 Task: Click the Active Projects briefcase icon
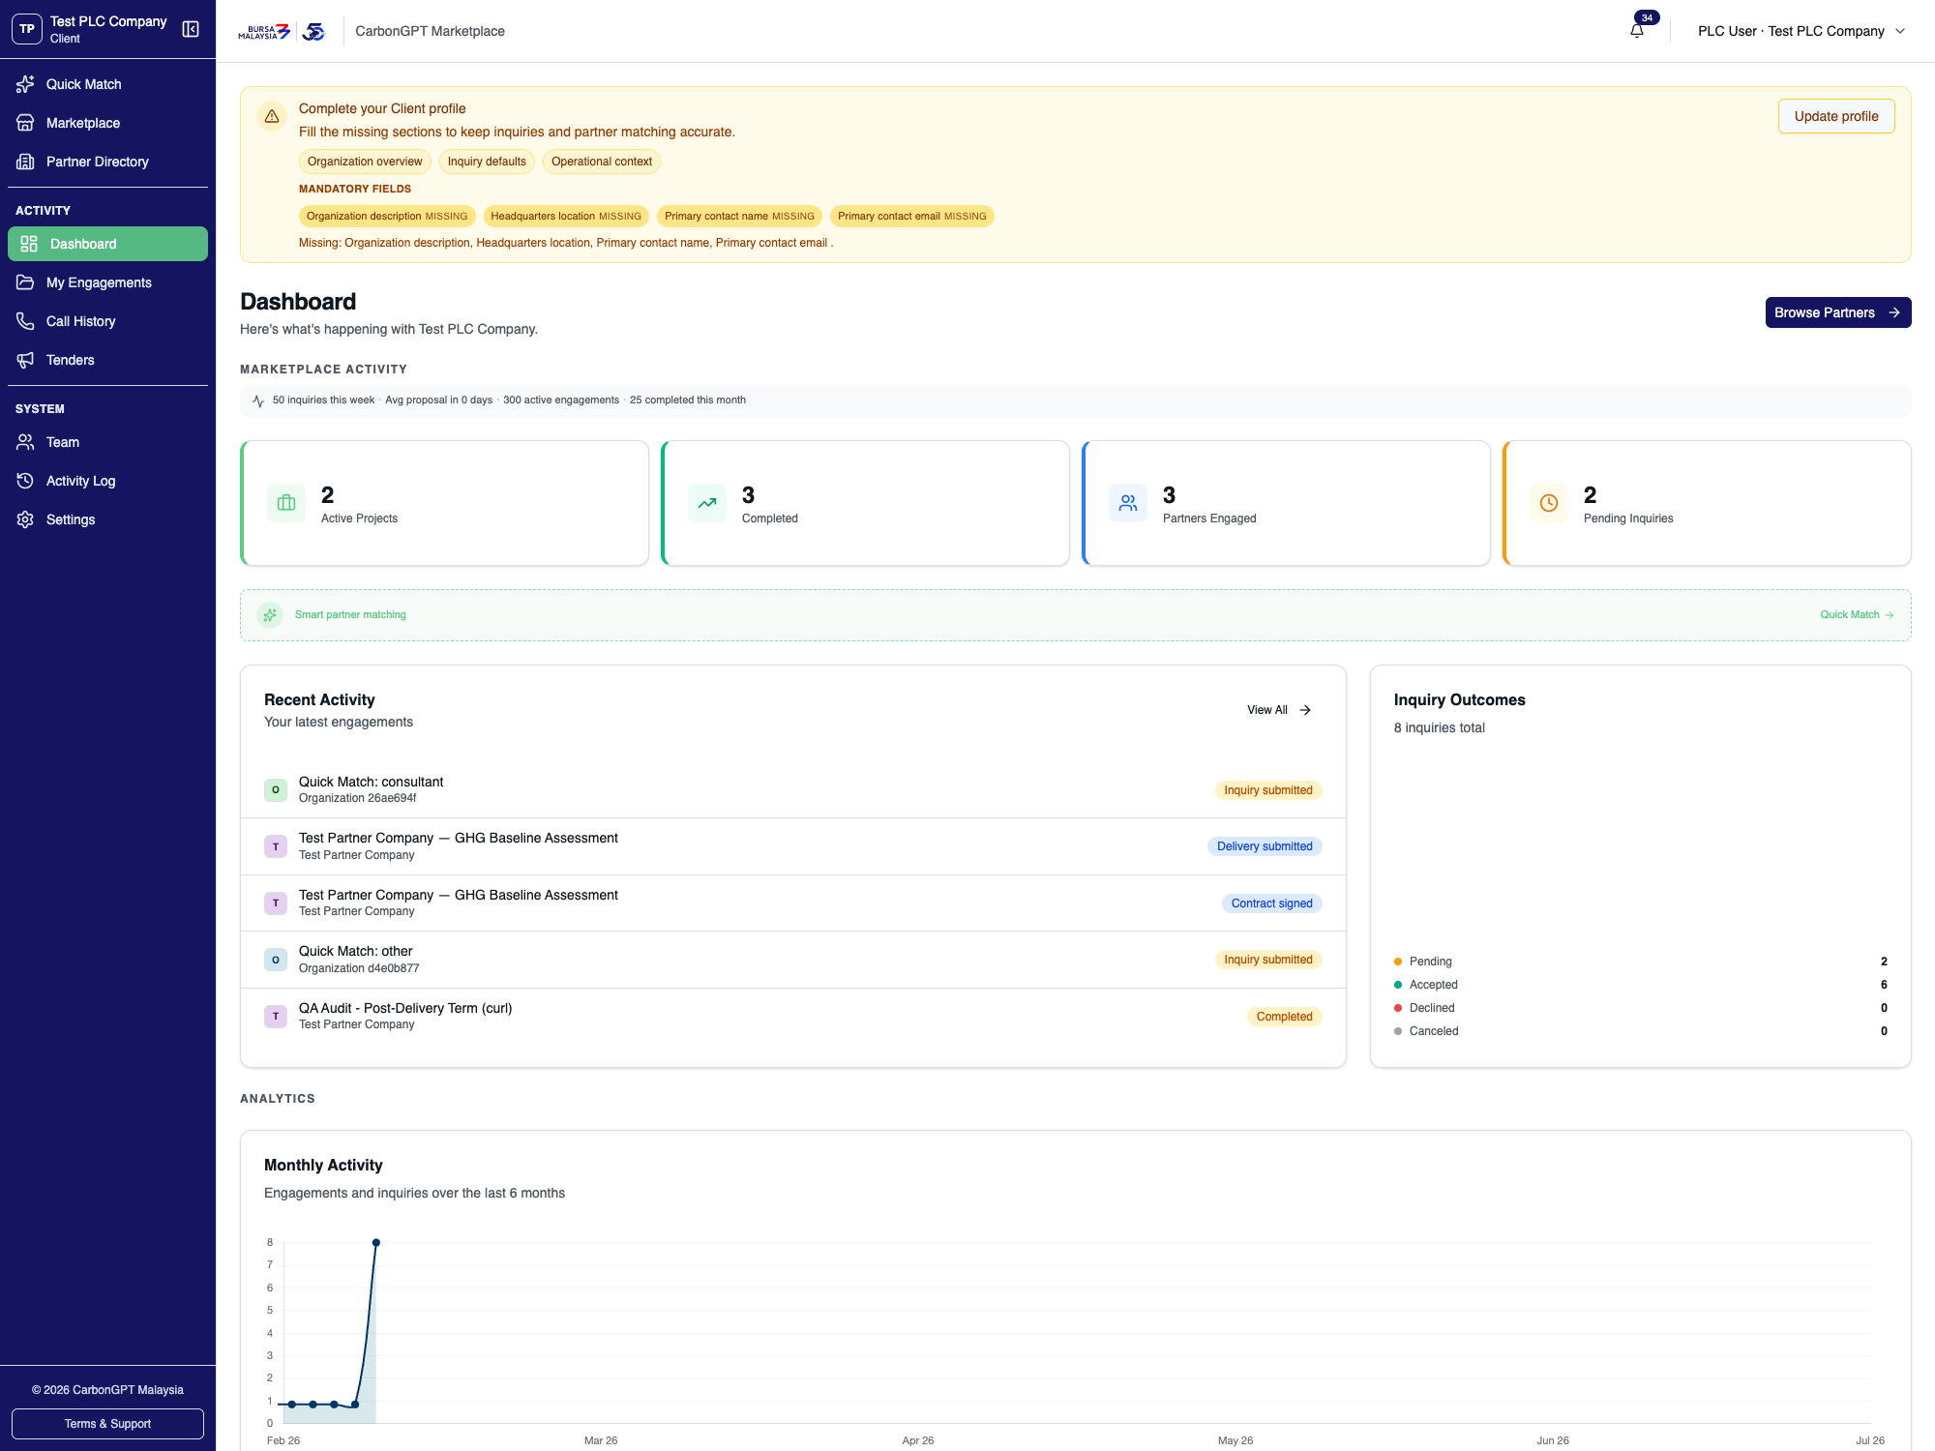286,503
